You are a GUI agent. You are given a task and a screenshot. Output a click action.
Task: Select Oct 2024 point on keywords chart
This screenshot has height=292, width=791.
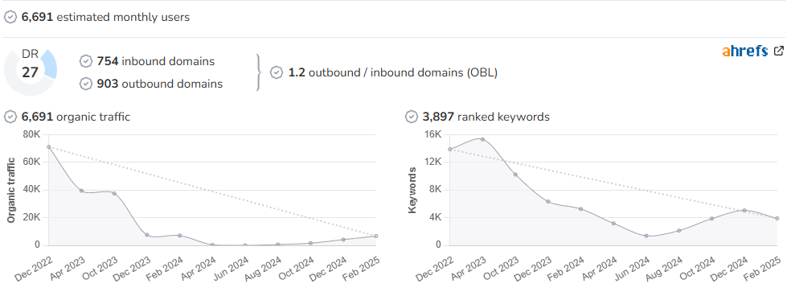(x=711, y=219)
